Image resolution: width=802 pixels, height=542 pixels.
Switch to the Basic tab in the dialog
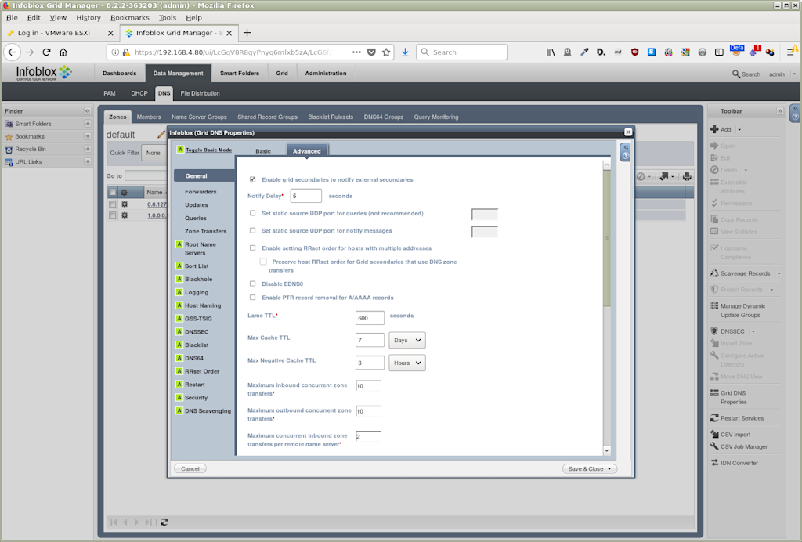263,151
